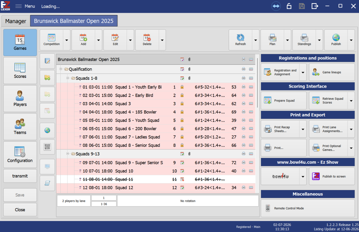This screenshot has height=232, width=359.
Task: Toggle the calendar status icon on the Squad 9 row
Action: [x=182, y=163]
